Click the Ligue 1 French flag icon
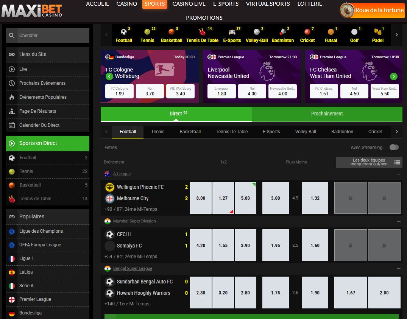Screen dimensions: 407x319 (12, 258)
